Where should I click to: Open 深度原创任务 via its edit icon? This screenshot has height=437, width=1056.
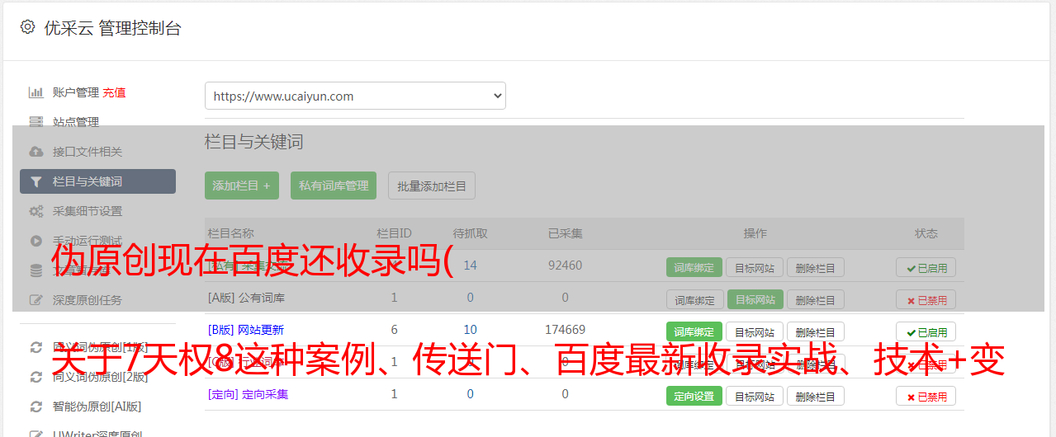(36, 300)
